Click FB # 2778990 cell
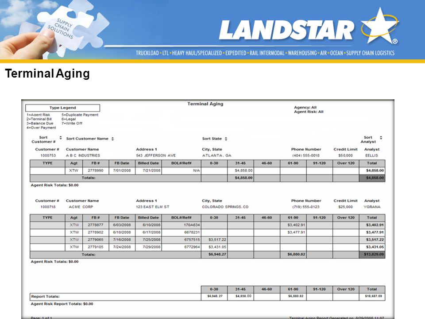The image size is (425, 319). (96, 171)
